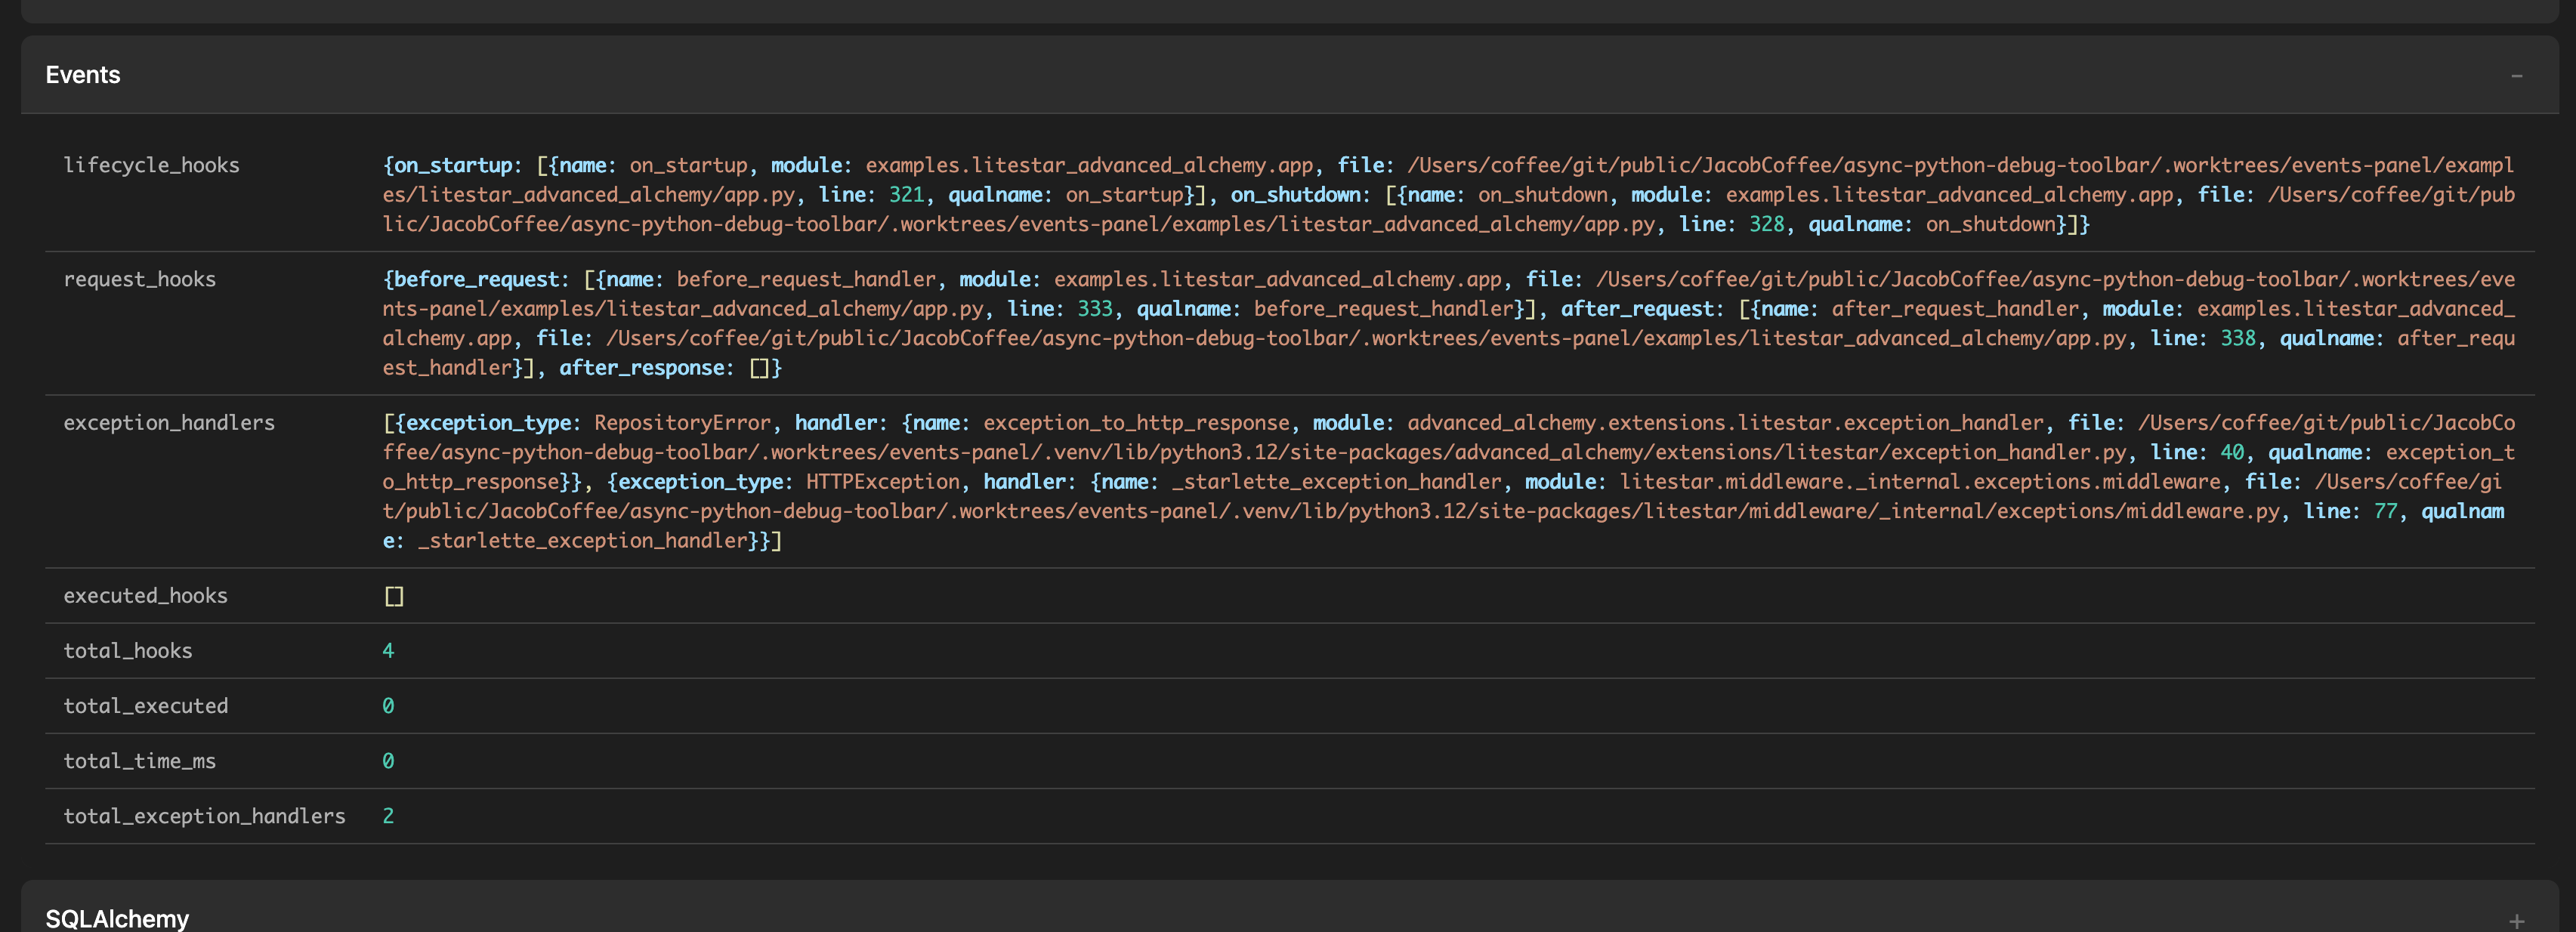The width and height of the screenshot is (2576, 932).
Task: Click the total_executed row label
Action: coord(145,706)
